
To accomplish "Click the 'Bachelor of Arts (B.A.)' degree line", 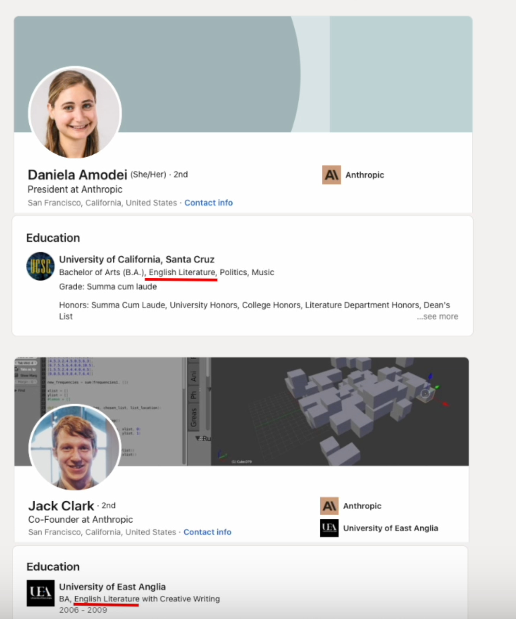I will [167, 273].
